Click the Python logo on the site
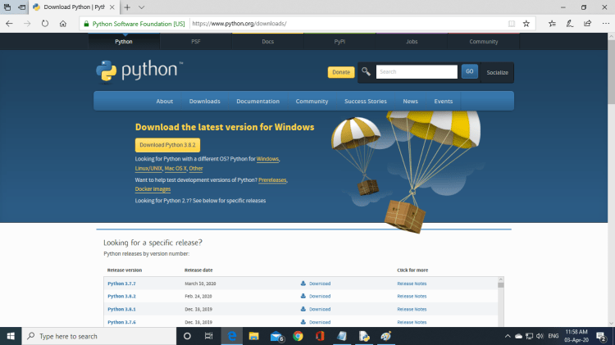615x345 pixels. click(x=139, y=71)
